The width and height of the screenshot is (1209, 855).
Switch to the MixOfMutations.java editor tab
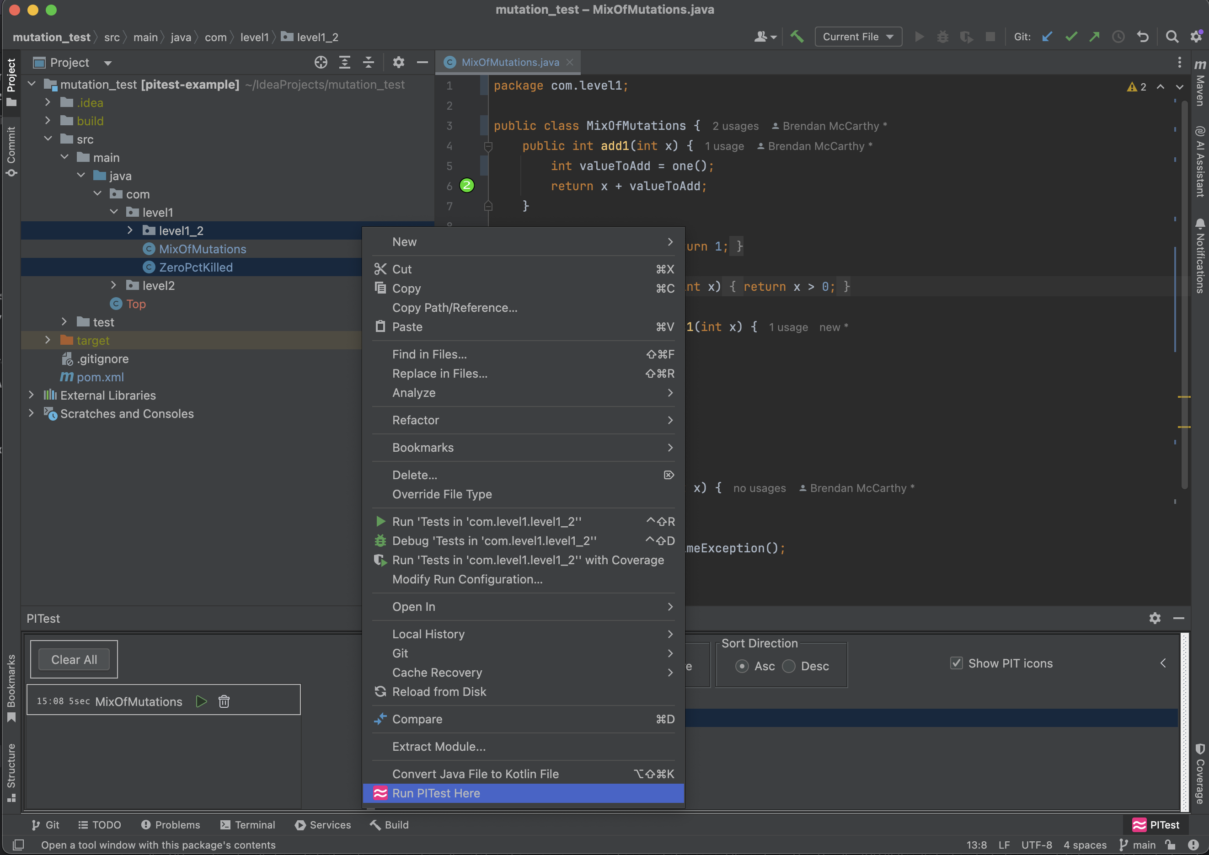point(508,62)
